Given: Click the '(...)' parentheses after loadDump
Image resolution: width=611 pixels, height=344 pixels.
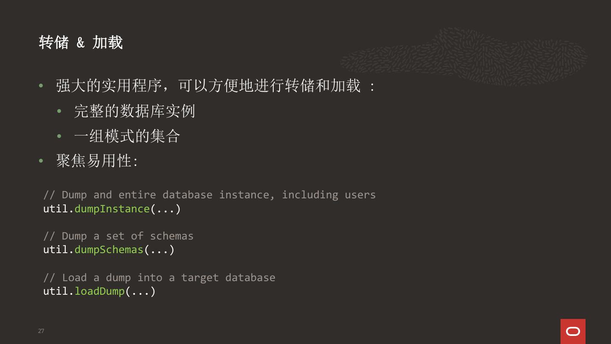Looking at the screenshot, I should point(140,291).
